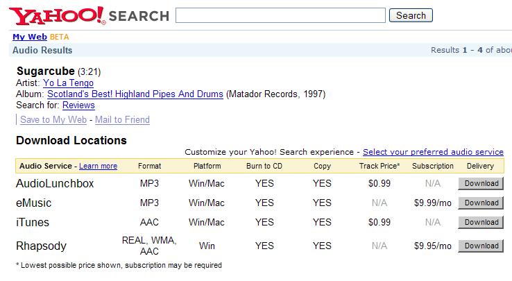Click the Sugarcube song title

click(x=46, y=71)
